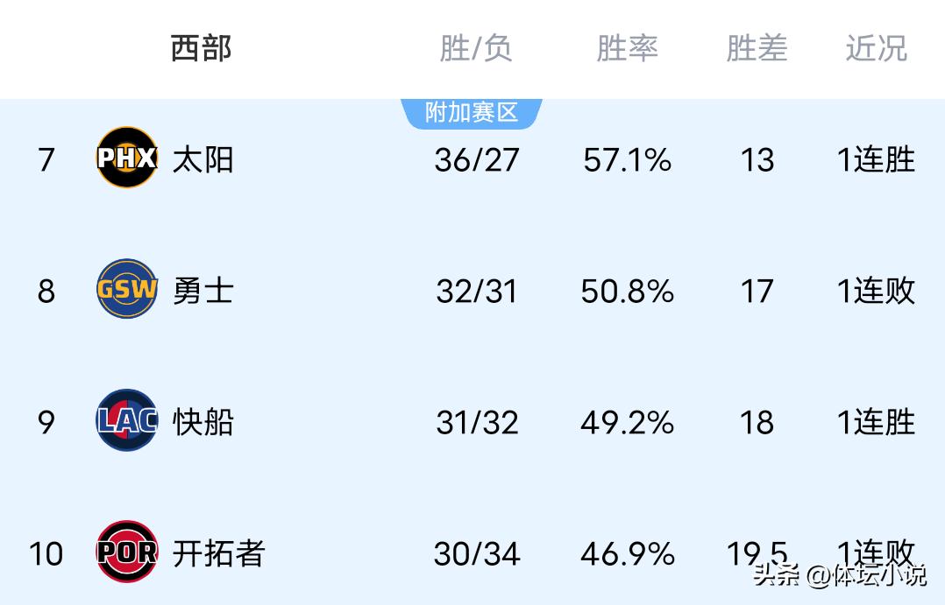Select the 西部 conference header

(202, 48)
